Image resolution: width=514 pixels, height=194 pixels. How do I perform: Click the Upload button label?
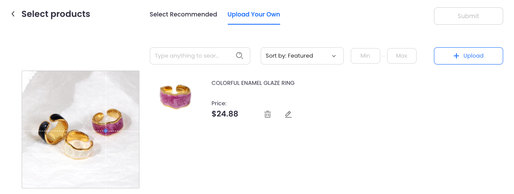coord(473,56)
